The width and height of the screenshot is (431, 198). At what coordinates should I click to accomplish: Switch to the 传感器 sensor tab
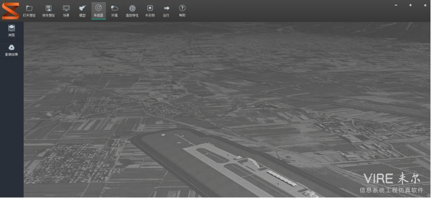99,11
